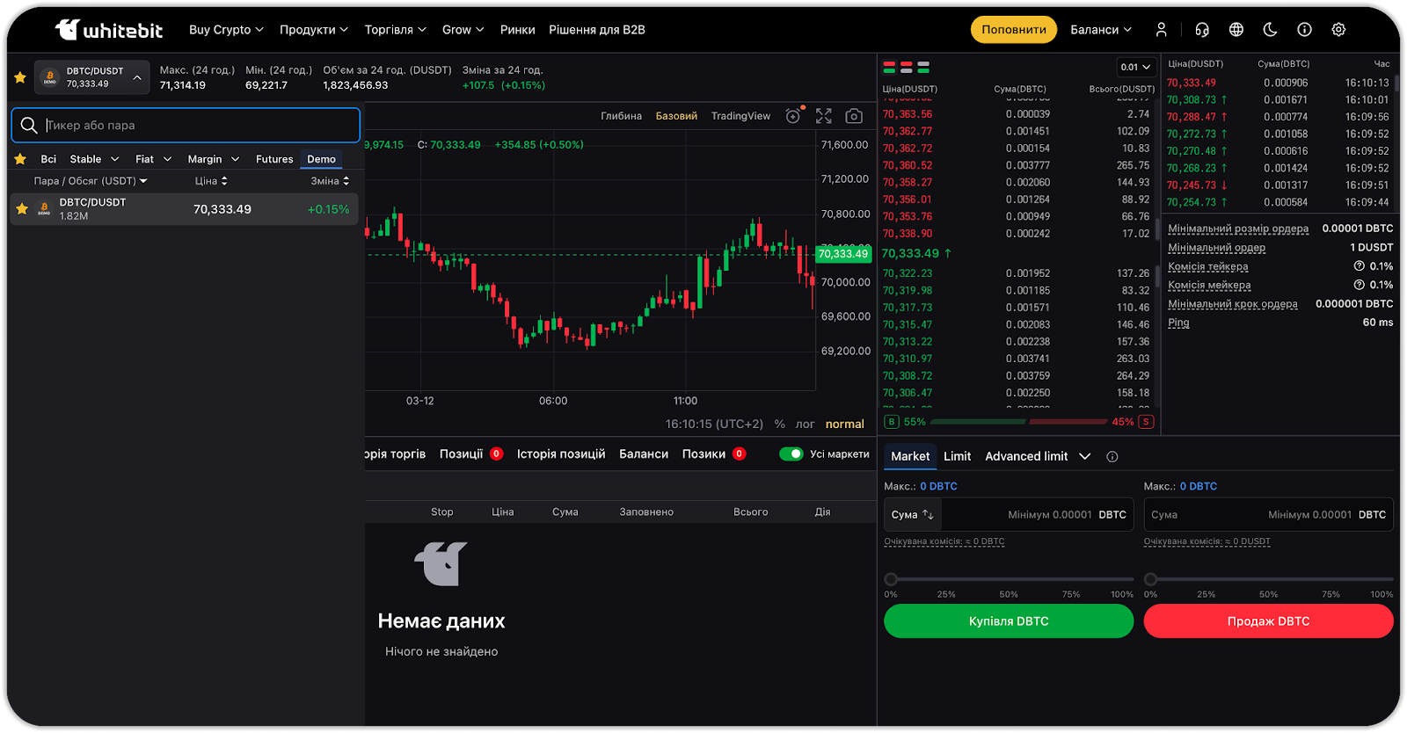
Task: Switch to dark mode moon icon
Action: tap(1270, 30)
